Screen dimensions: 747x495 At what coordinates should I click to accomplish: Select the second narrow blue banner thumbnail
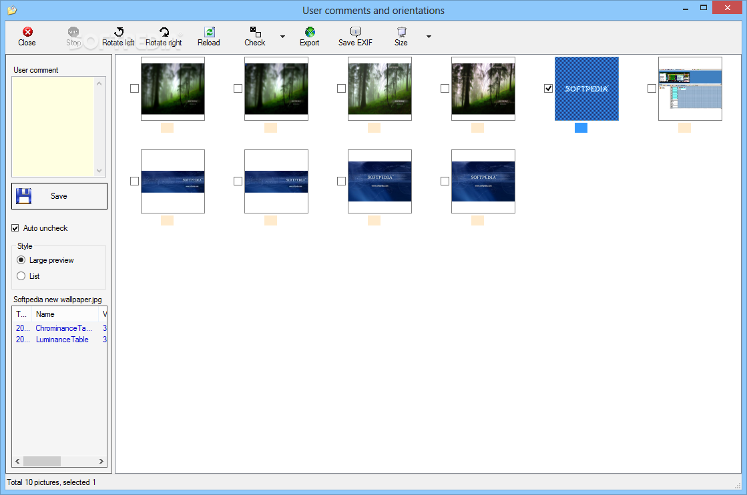pos(276,181)
